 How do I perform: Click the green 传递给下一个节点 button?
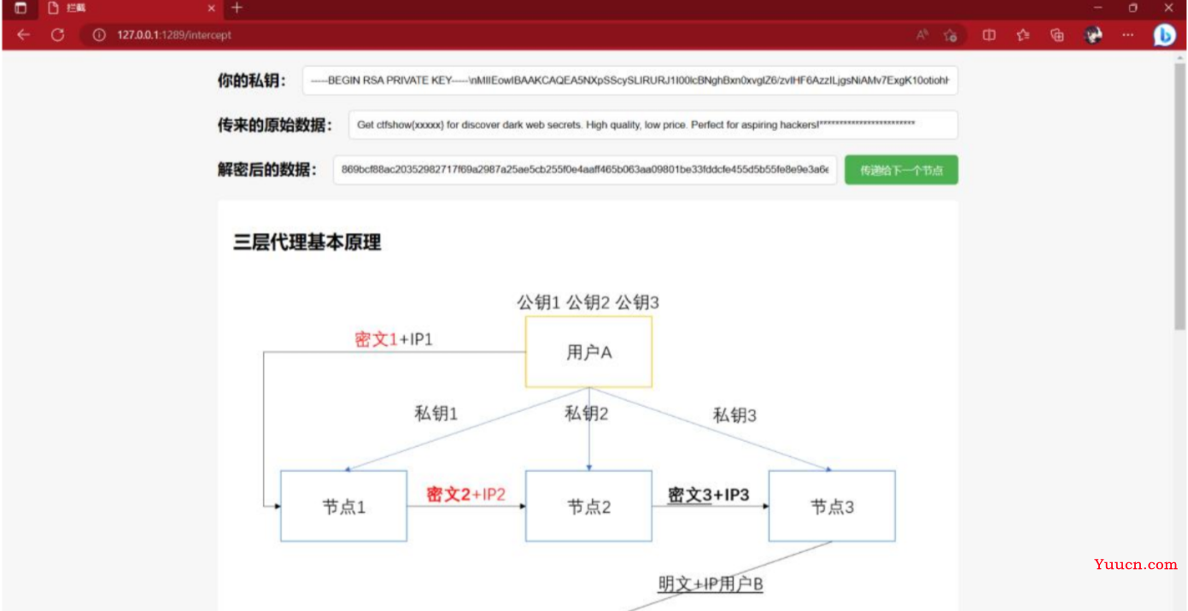(901, 170)
